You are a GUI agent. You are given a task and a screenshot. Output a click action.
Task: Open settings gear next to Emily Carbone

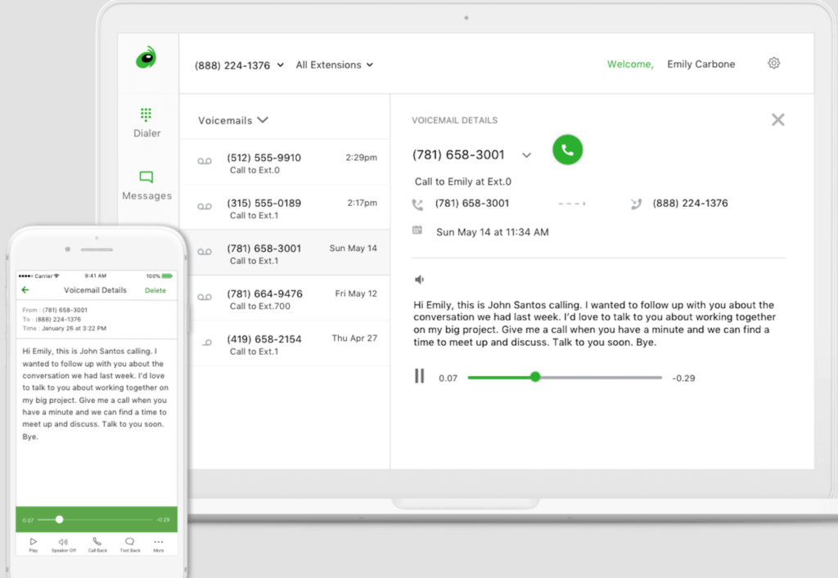773,64
